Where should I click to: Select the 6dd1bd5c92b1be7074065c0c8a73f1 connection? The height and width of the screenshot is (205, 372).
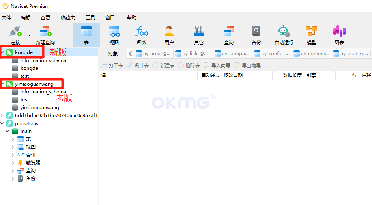pyautogui.click(x=56, y=116)
